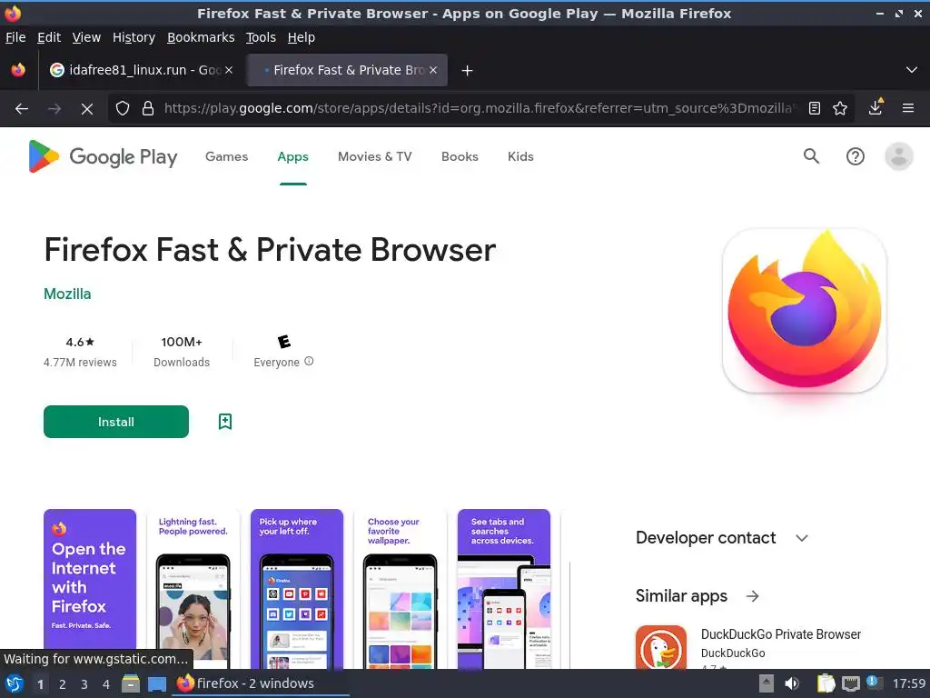
Task: Select the Apps section
Action: [x=293, y=156]
